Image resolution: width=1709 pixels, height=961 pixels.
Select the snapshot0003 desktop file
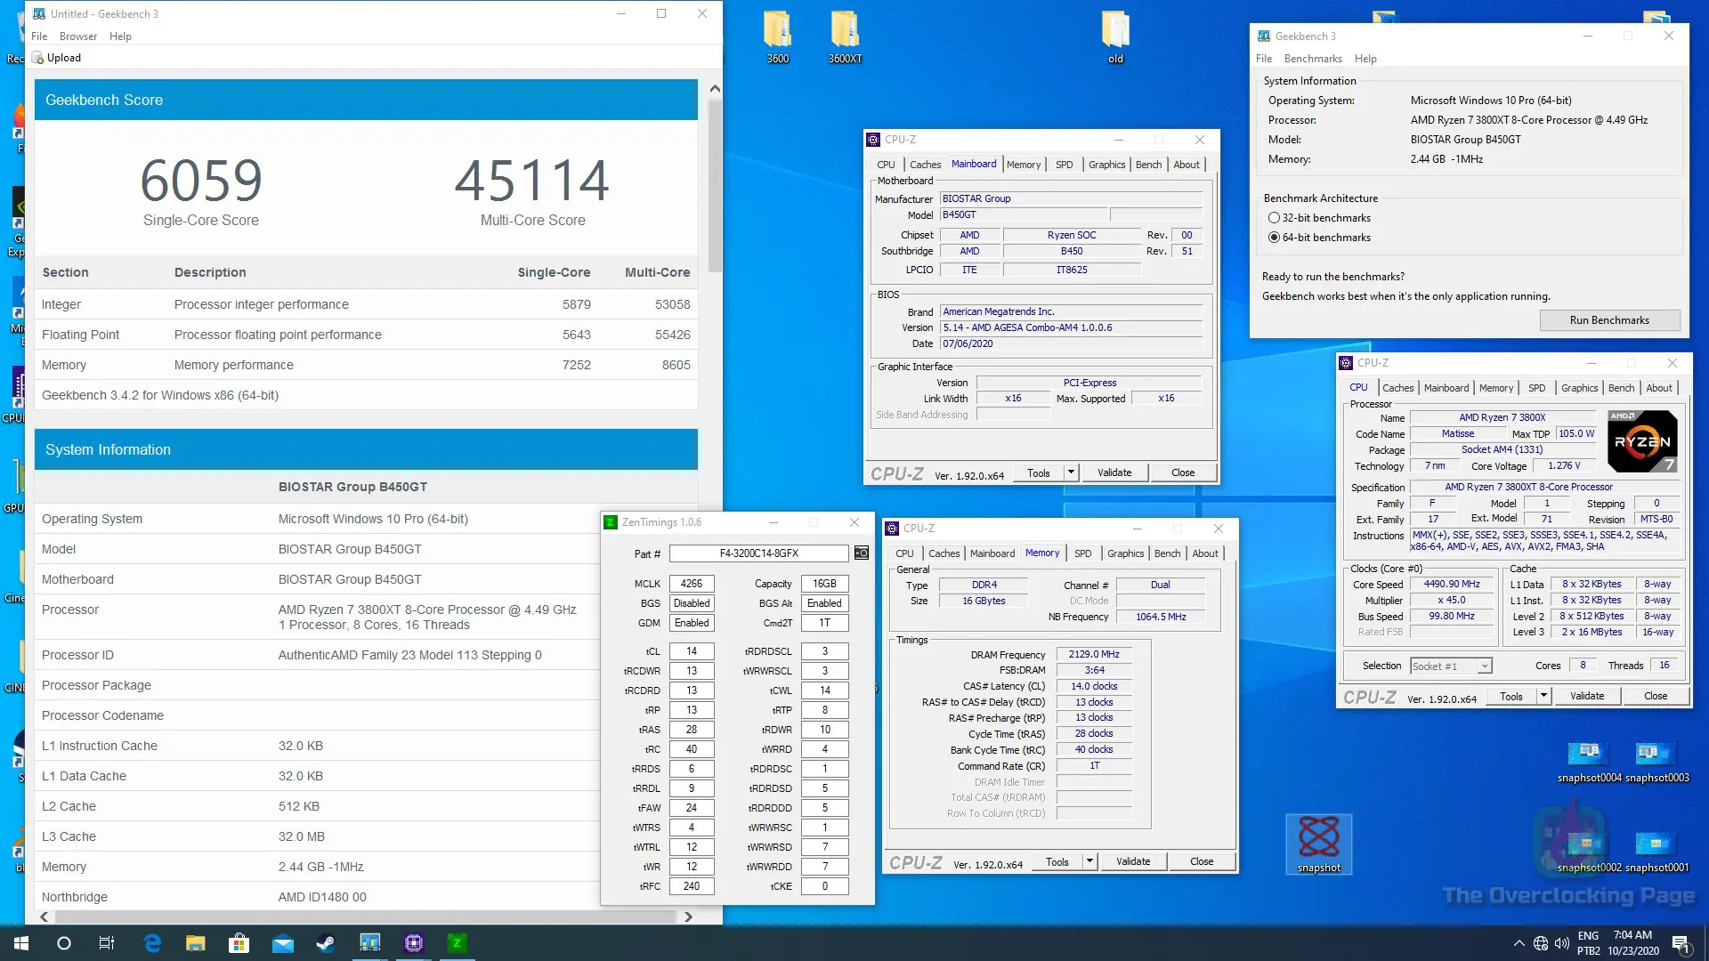[1656, 762]
